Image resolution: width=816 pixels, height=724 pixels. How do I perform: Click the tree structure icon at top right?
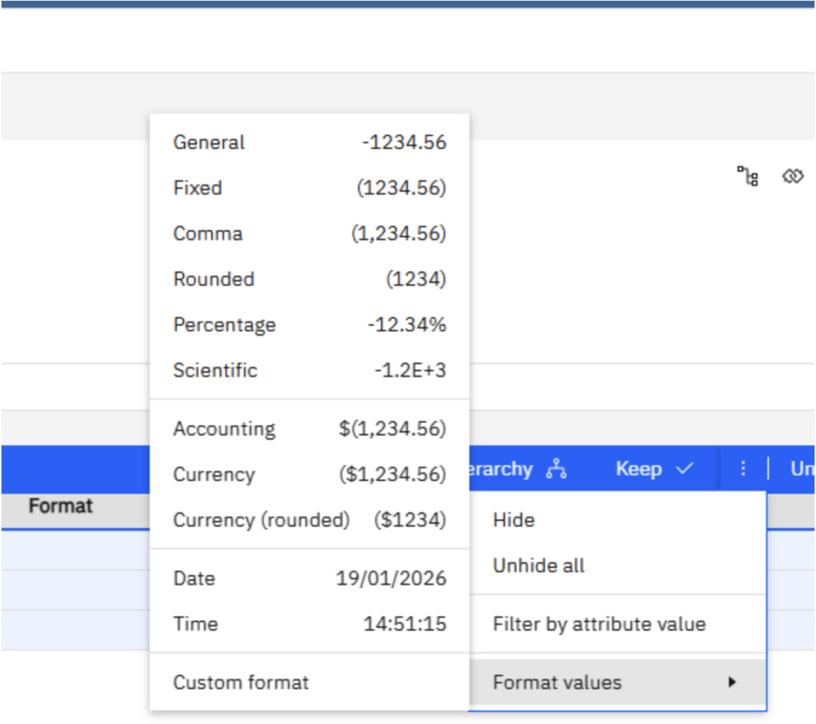pos(747,176)
